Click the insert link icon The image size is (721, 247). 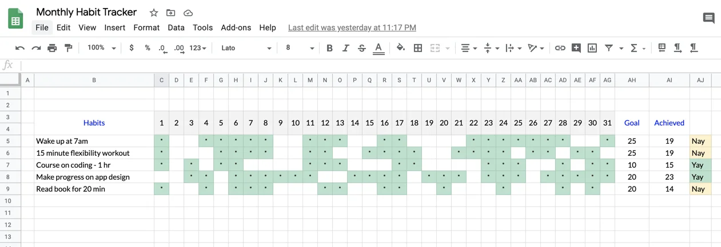click(560, 48)
